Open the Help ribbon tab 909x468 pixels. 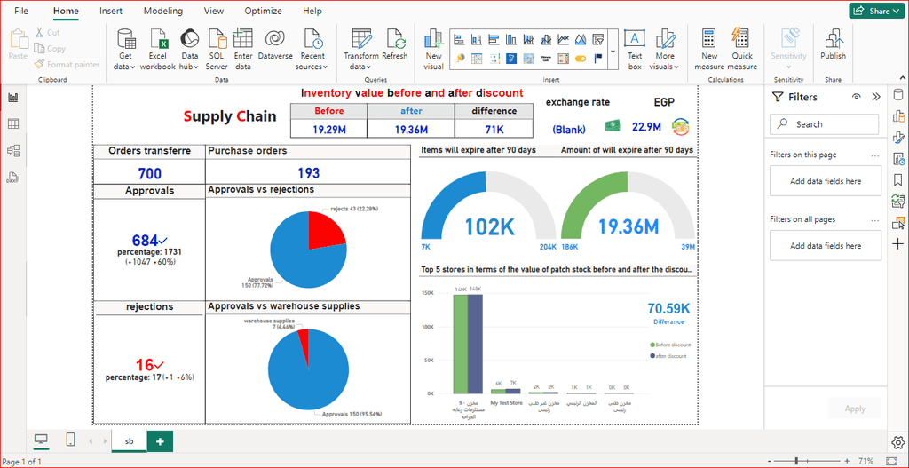pos(312,11)
